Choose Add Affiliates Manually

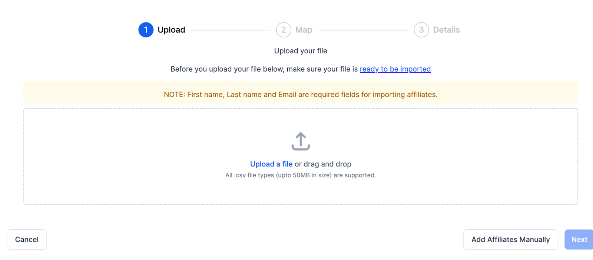(510, 240)
